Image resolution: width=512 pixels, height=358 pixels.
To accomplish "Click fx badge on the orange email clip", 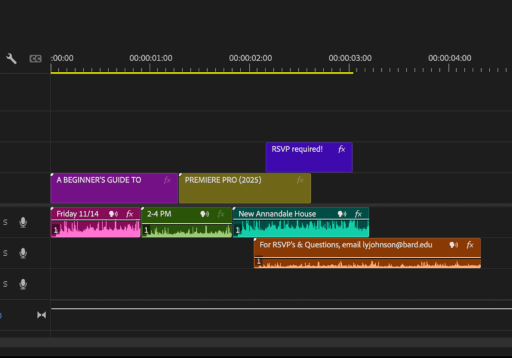I will click(x=470, y=245).
